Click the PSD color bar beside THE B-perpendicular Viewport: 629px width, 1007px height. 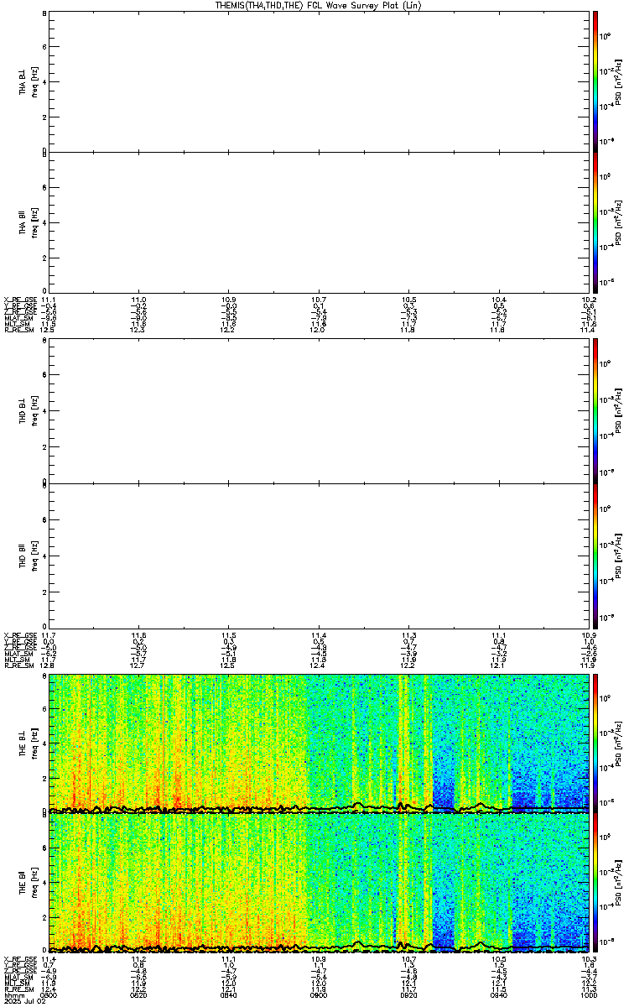pyautogui.click(x=595, y=743)
